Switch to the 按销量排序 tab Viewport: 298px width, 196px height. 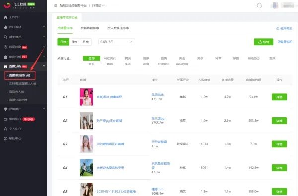(x=65, y=28)
